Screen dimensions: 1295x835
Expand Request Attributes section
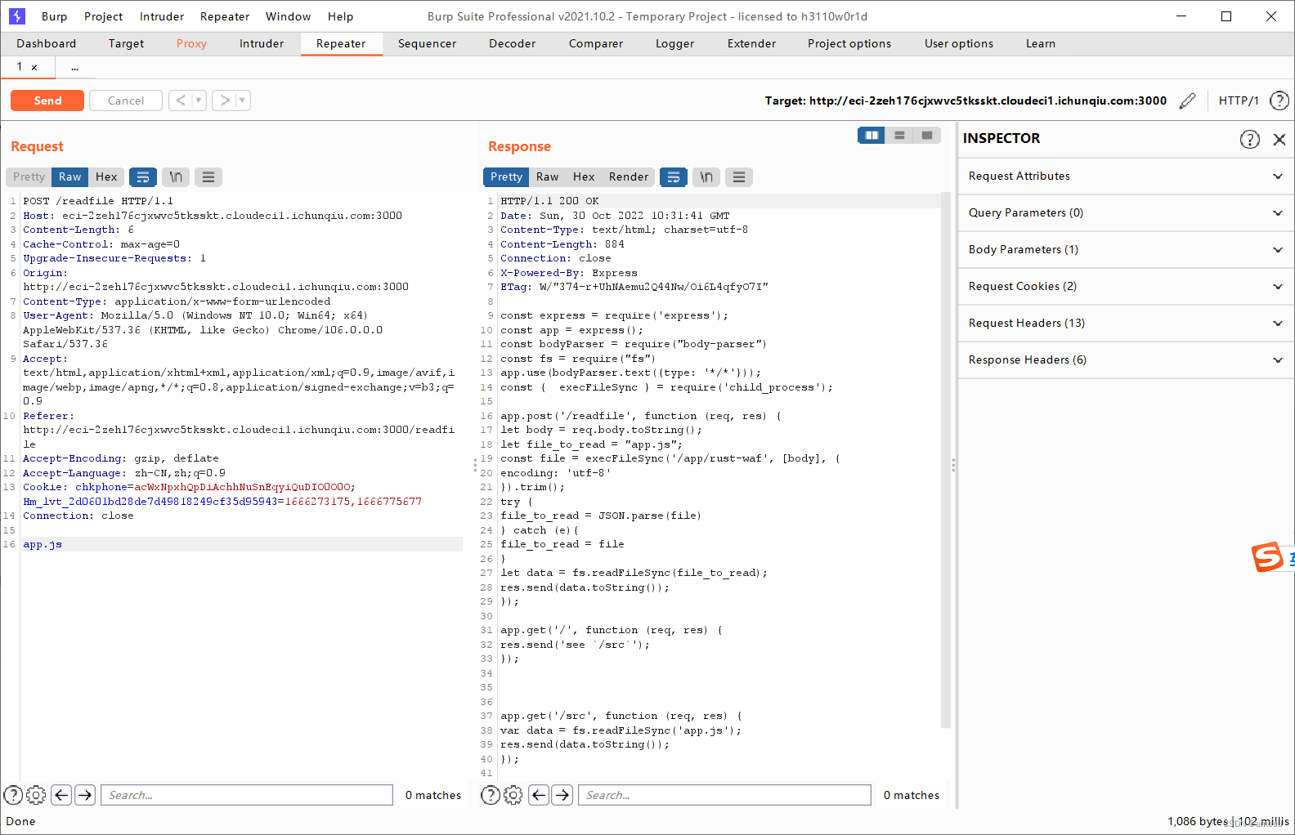point(1126,176)
